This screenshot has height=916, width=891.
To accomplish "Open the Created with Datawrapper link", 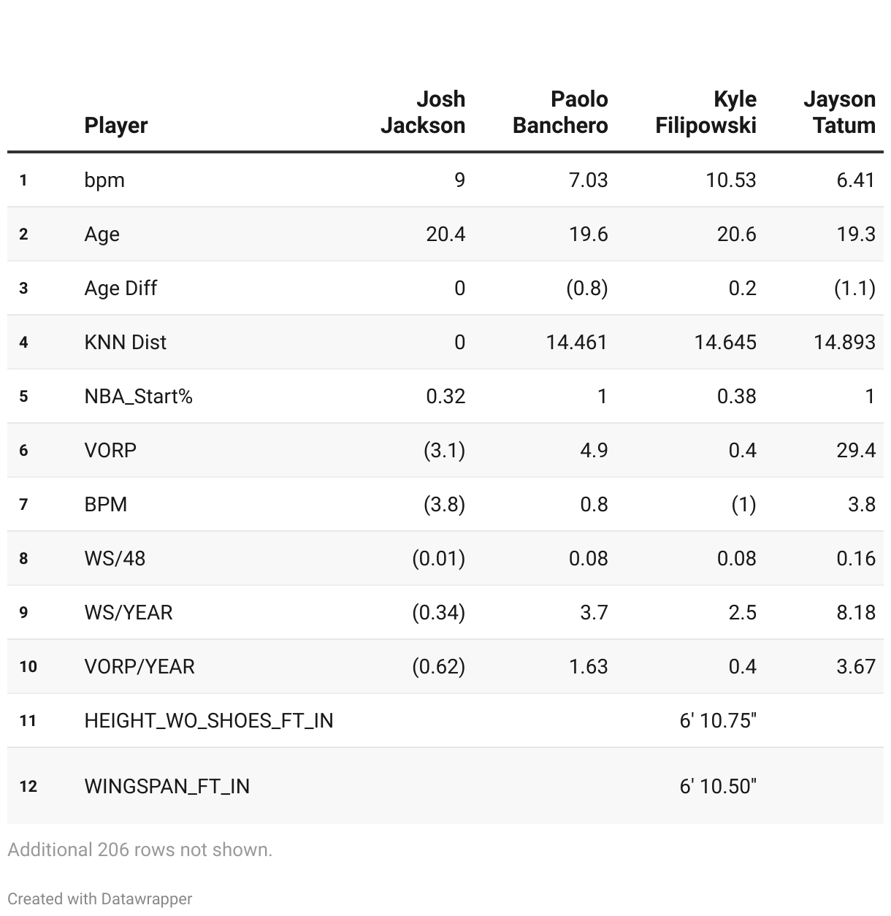I will tap(100, 899).
